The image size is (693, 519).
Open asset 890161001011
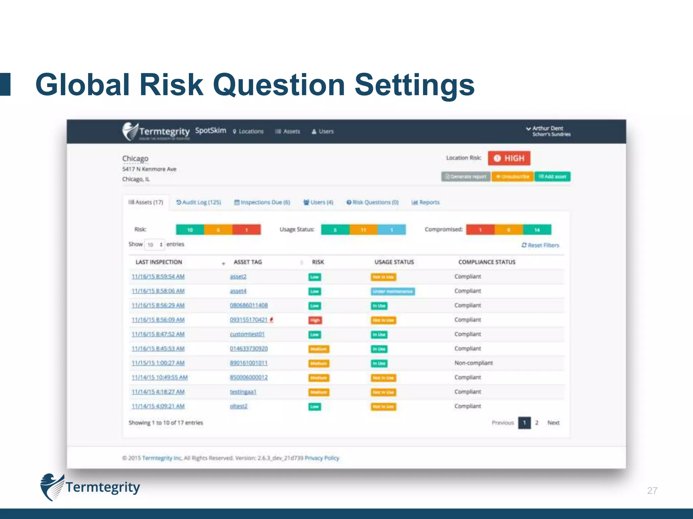pyautogui.click(x=249, y=363)
